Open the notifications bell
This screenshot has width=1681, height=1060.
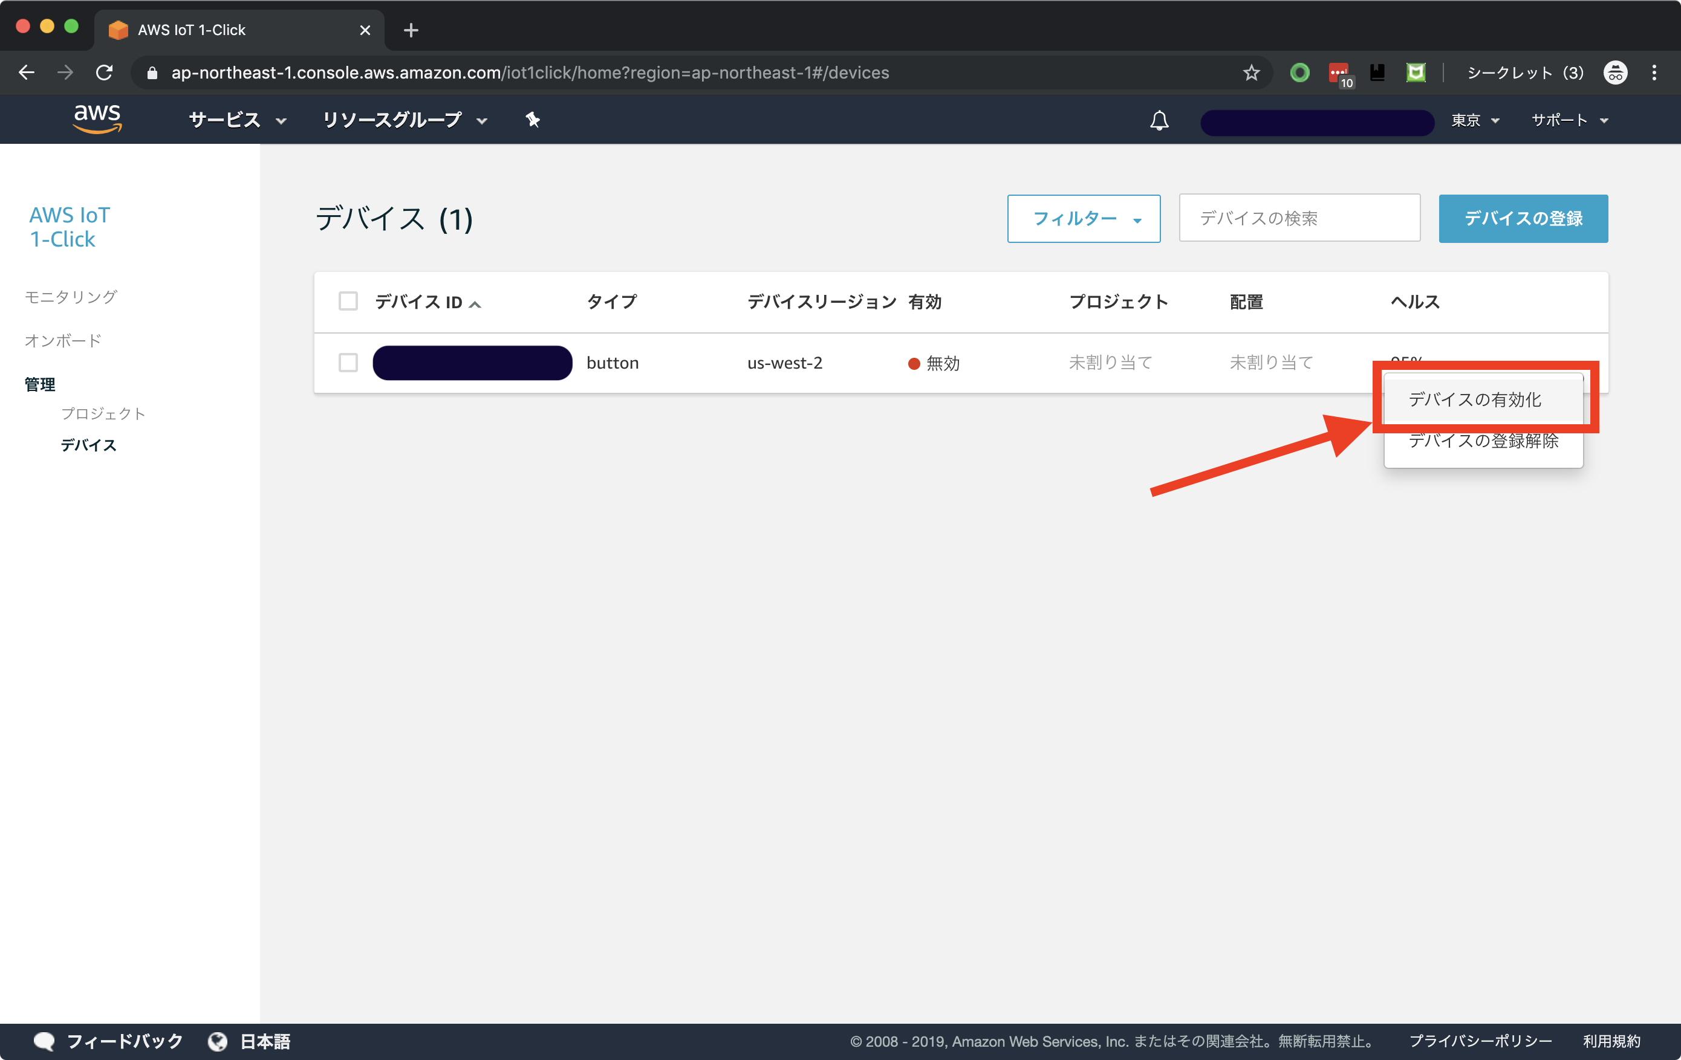coord(1159,120)
